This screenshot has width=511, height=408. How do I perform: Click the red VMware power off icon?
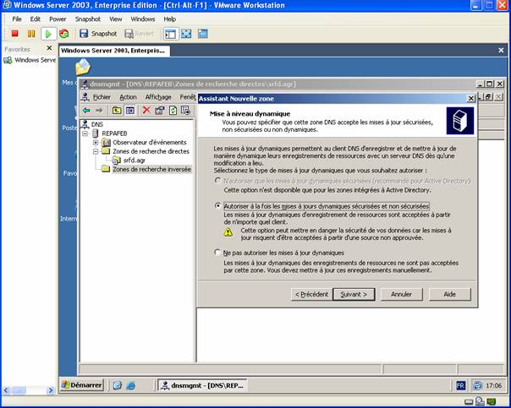[x=14, y=34]
